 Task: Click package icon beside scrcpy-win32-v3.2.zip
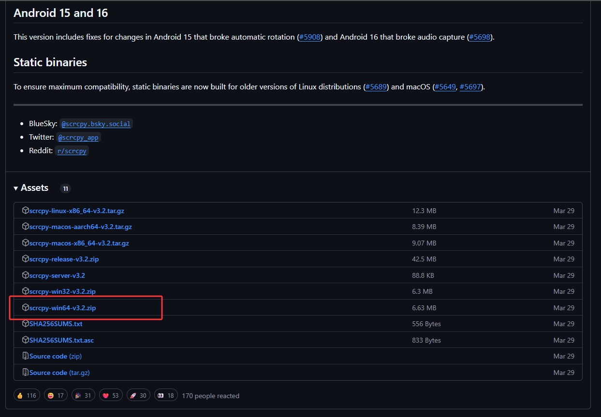click(x=26, y=291)
